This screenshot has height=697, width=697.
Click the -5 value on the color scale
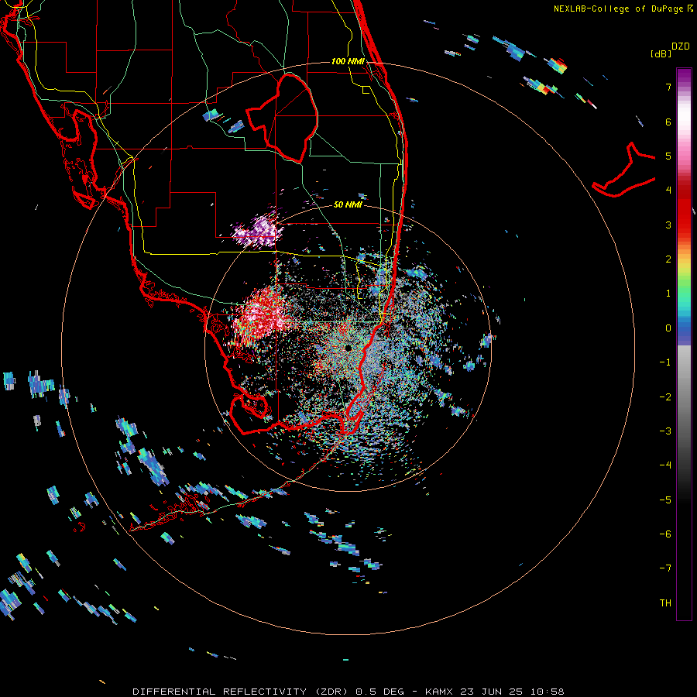pyautogui.click(x=665, y=500)
